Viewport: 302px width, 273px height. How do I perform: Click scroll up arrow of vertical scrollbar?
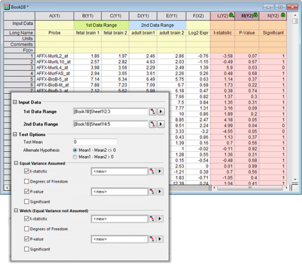295,15
